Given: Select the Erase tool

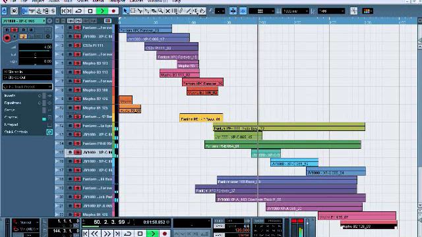Looking at the screenshot, I should pyautogui.click(x=154, y=11).
